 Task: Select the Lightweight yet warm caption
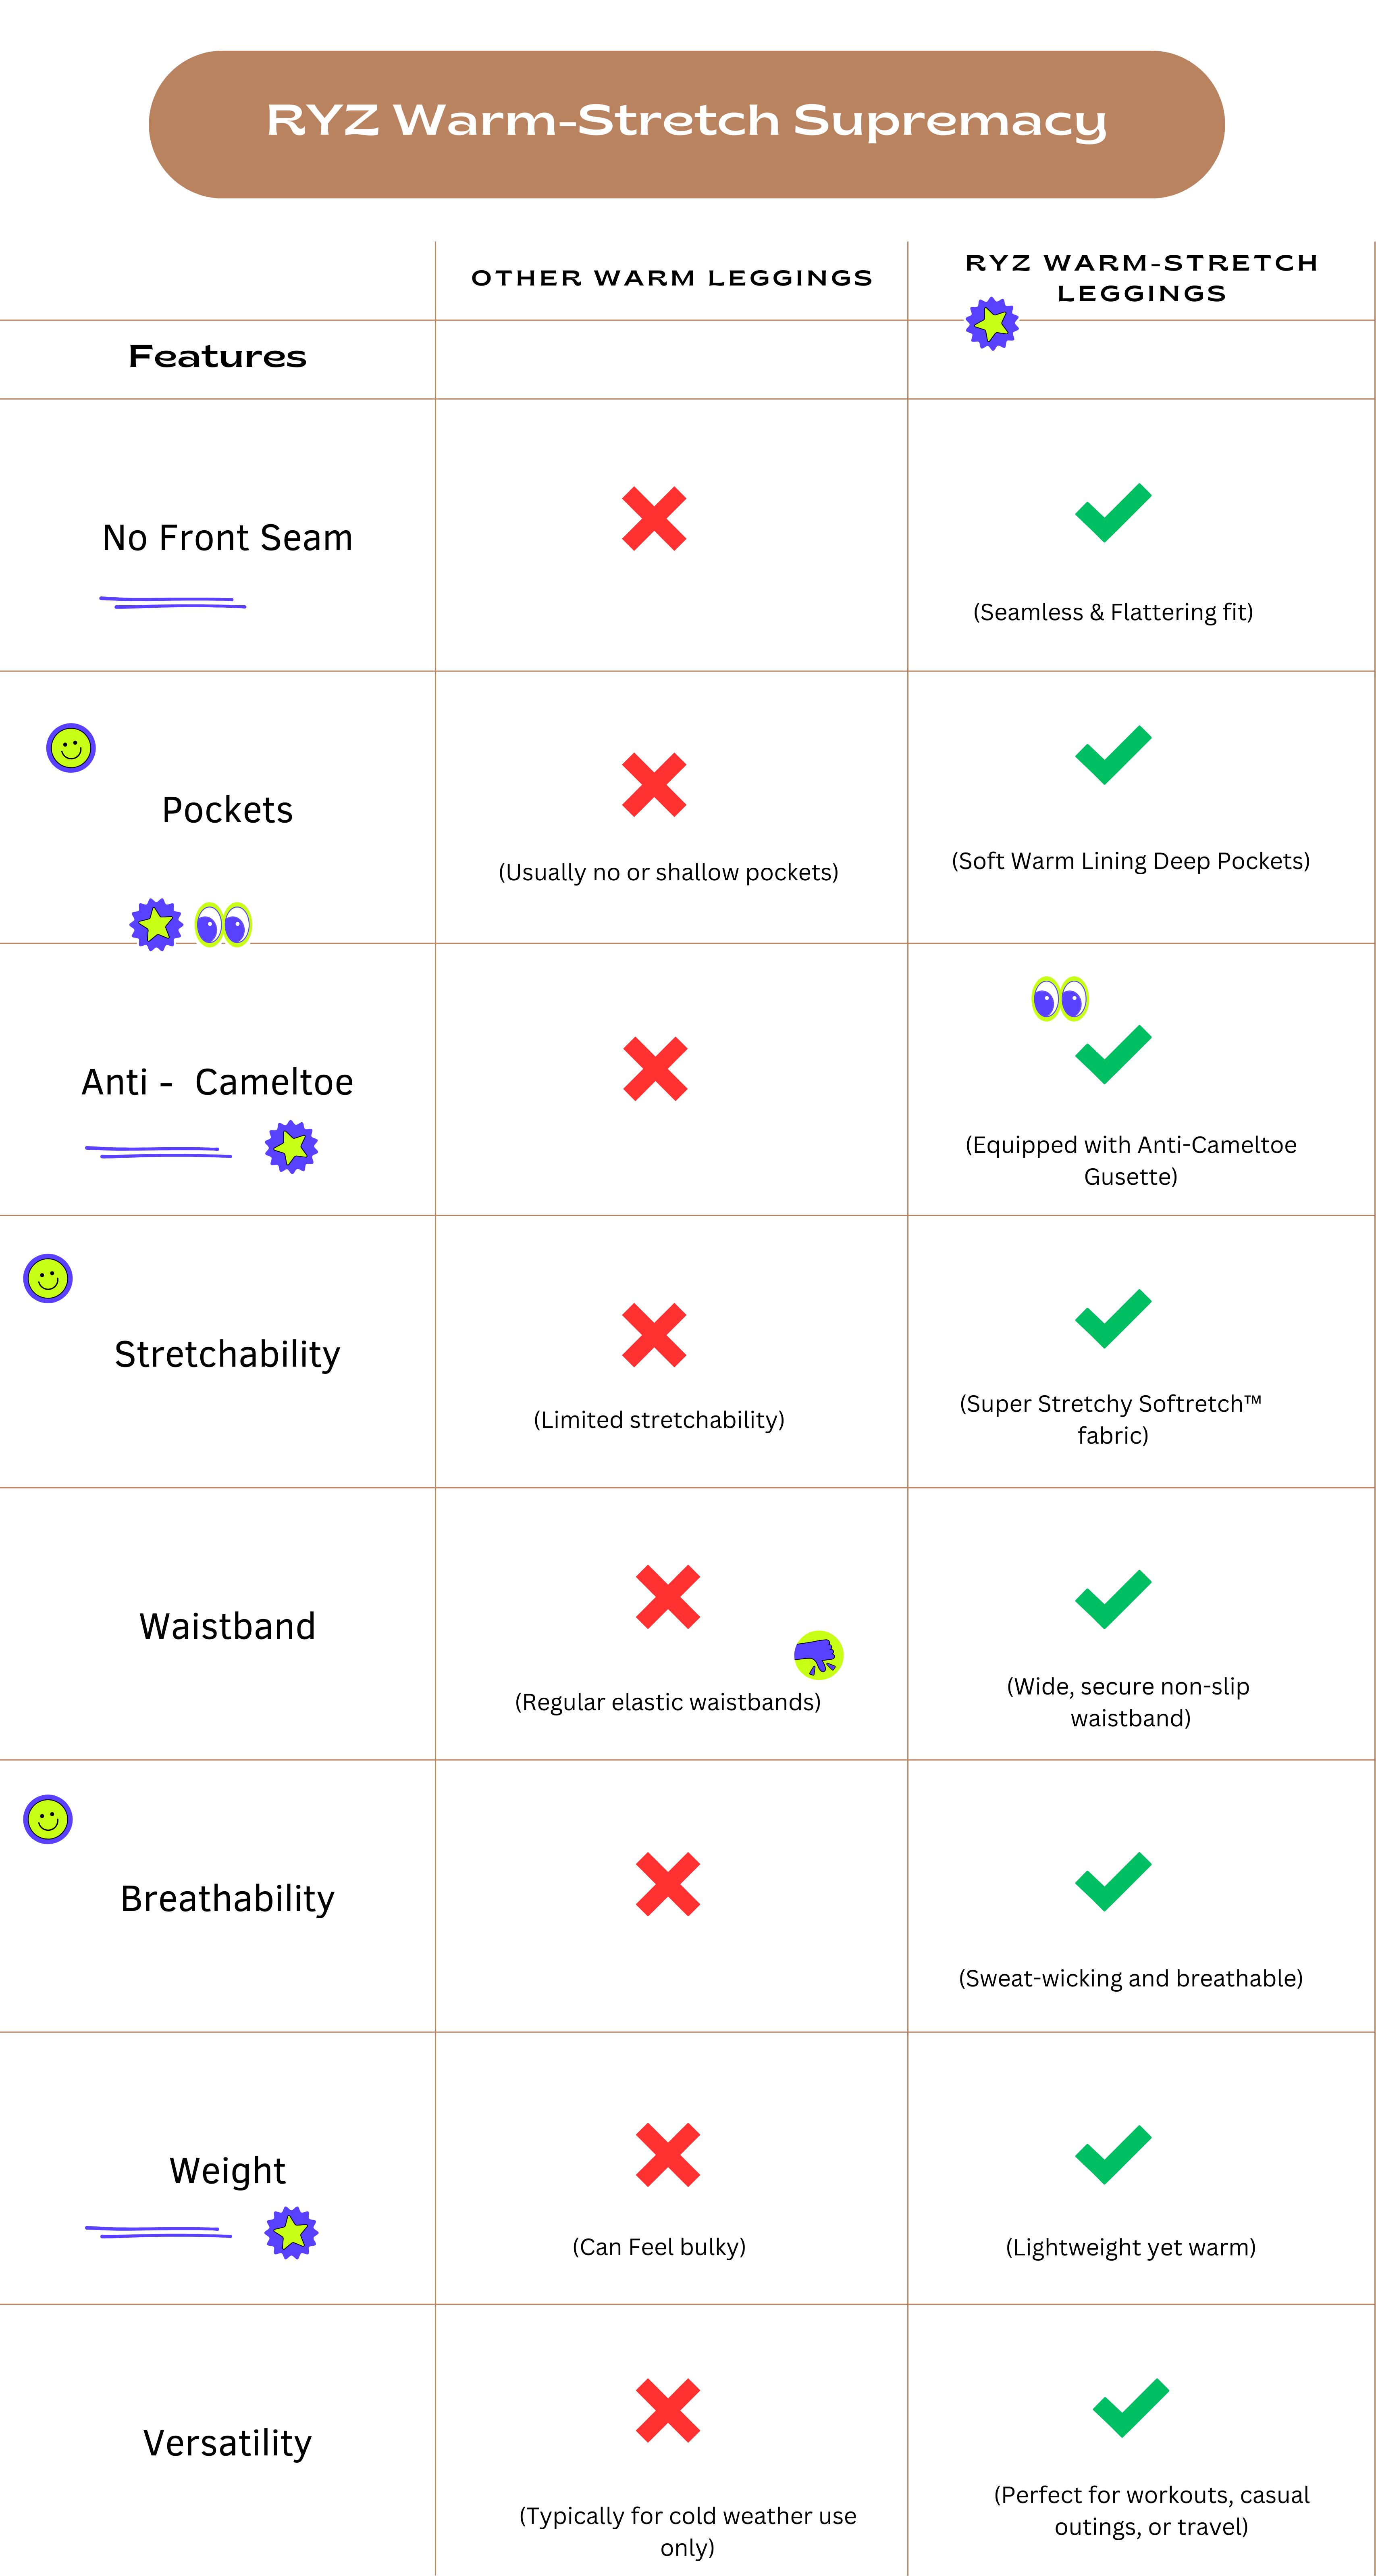pos(1130,2247)
